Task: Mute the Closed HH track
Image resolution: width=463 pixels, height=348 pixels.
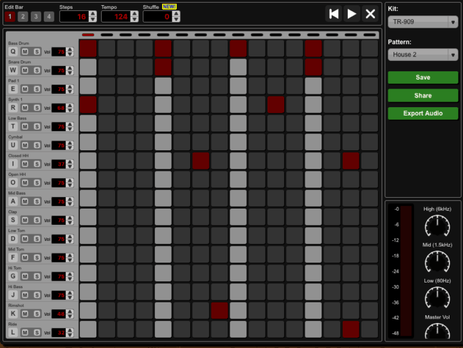Action: point(25,164)
